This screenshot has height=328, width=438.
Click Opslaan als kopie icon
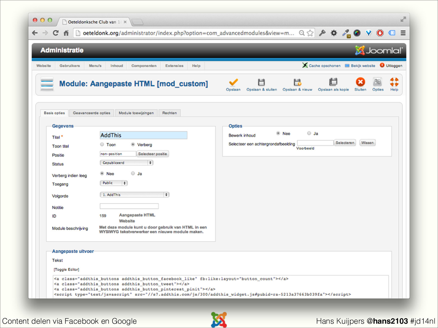click(x=333, y=82)
